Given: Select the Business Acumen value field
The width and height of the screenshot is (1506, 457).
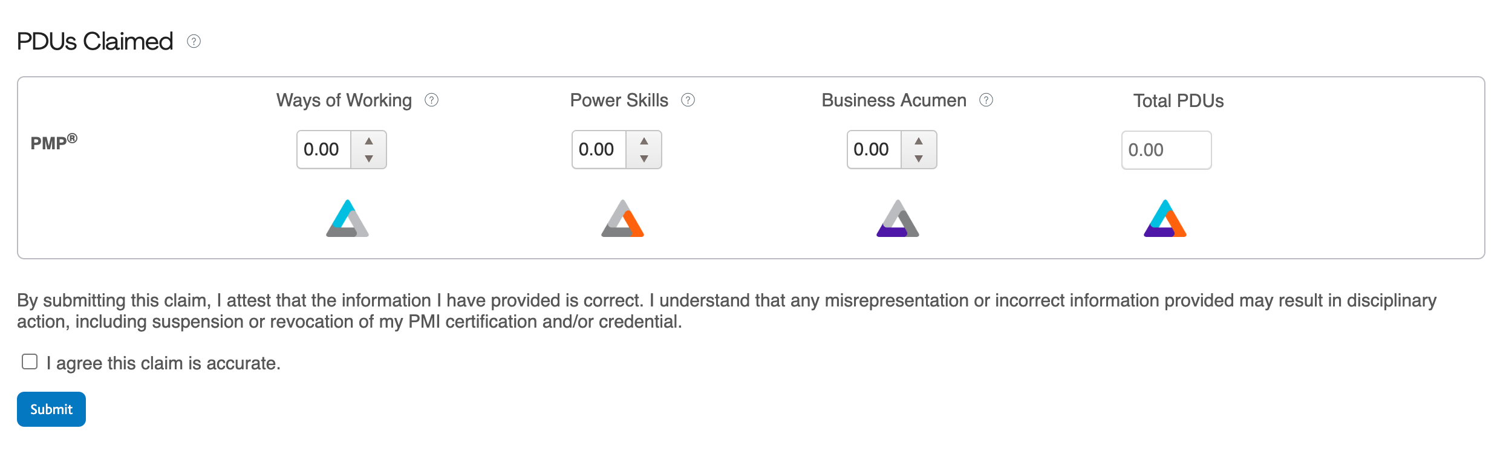Looking at the screenshot, I should 874,149.
